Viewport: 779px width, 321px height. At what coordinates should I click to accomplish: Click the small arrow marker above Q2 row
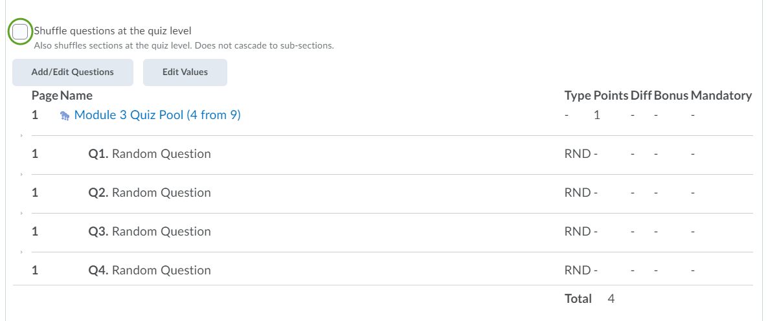tap(21, 174)
